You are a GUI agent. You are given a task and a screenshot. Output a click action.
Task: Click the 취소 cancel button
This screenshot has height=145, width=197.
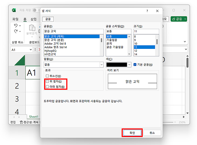pos(152,133)
